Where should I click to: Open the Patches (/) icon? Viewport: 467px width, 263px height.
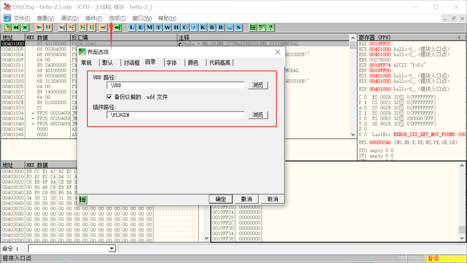(194, 28)
